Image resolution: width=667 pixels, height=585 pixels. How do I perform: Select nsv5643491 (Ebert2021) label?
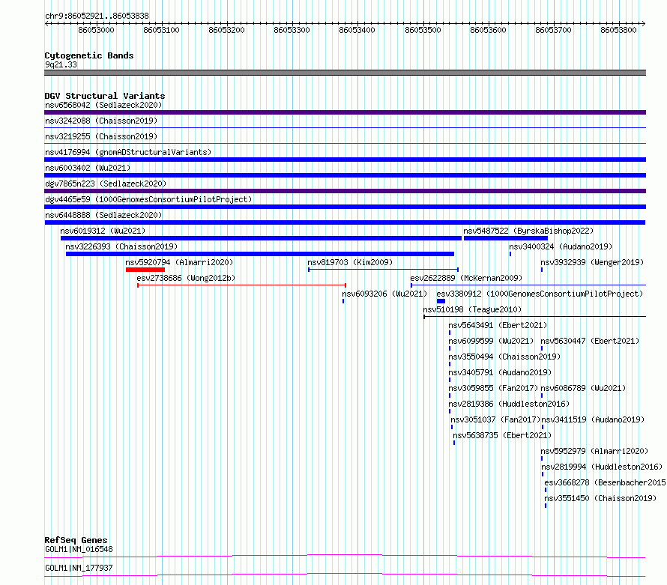pos(498,325)
